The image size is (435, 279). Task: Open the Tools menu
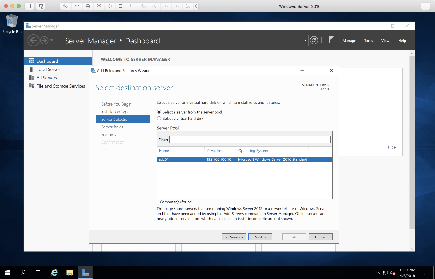[x=368, y=41]
